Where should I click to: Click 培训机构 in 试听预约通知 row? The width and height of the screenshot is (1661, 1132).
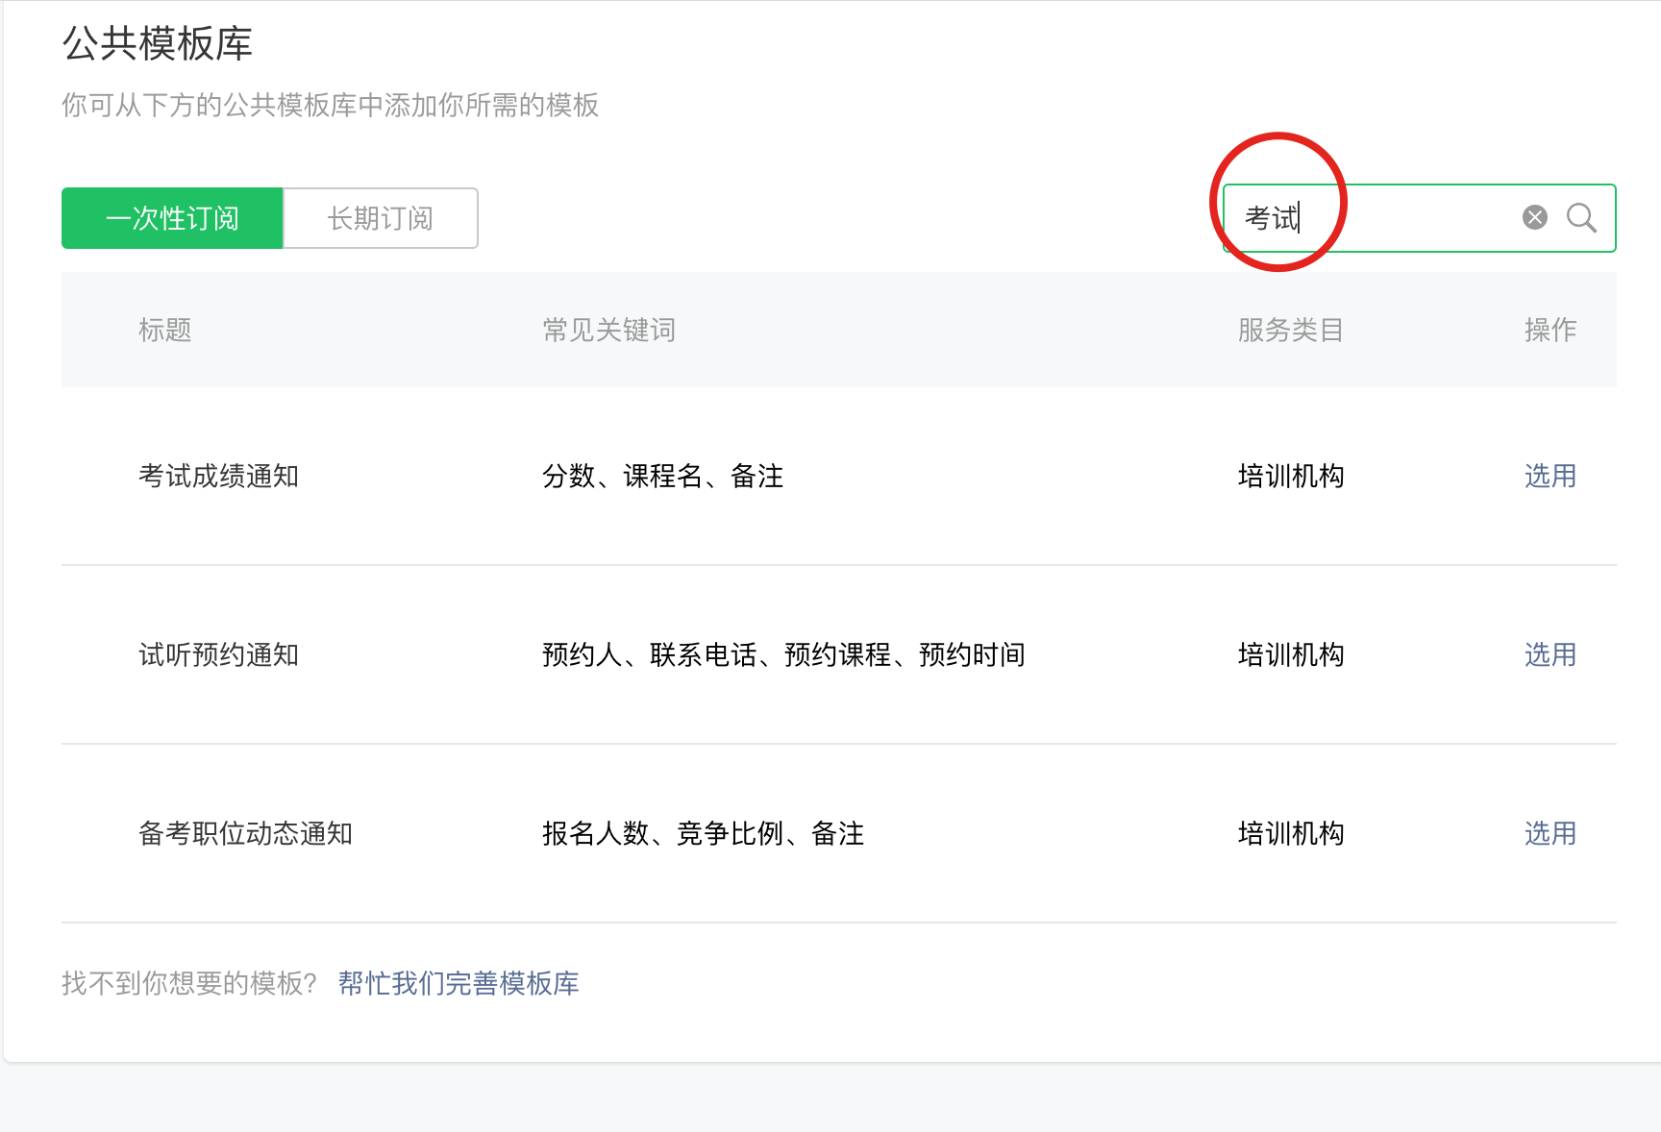tap(1291, 654)
